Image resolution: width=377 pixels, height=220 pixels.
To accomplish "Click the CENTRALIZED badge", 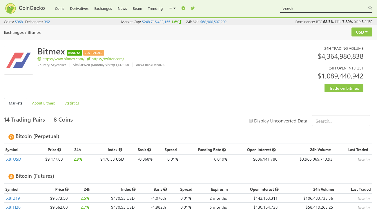I will coord(94,53).
